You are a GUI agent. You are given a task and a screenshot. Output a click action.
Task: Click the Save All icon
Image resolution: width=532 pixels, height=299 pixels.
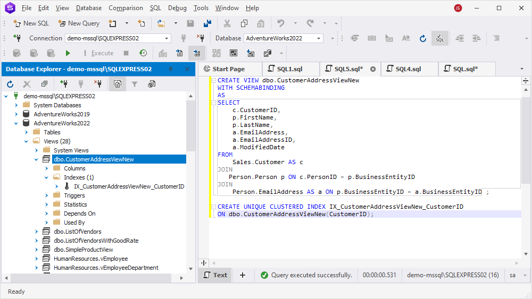pyautogui.click(x=207, y=23)
